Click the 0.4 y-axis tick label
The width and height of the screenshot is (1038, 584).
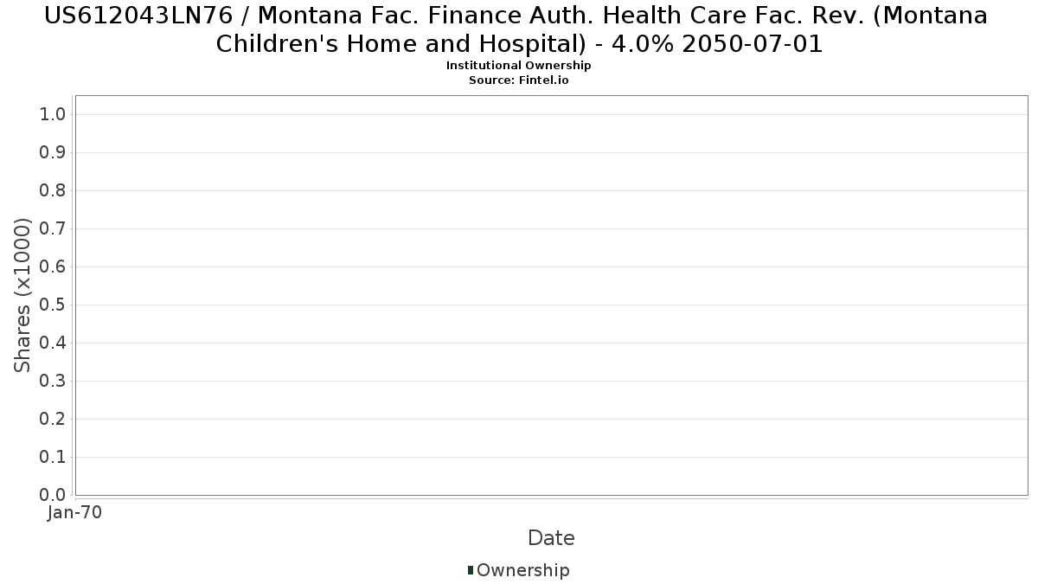point(53,343)
